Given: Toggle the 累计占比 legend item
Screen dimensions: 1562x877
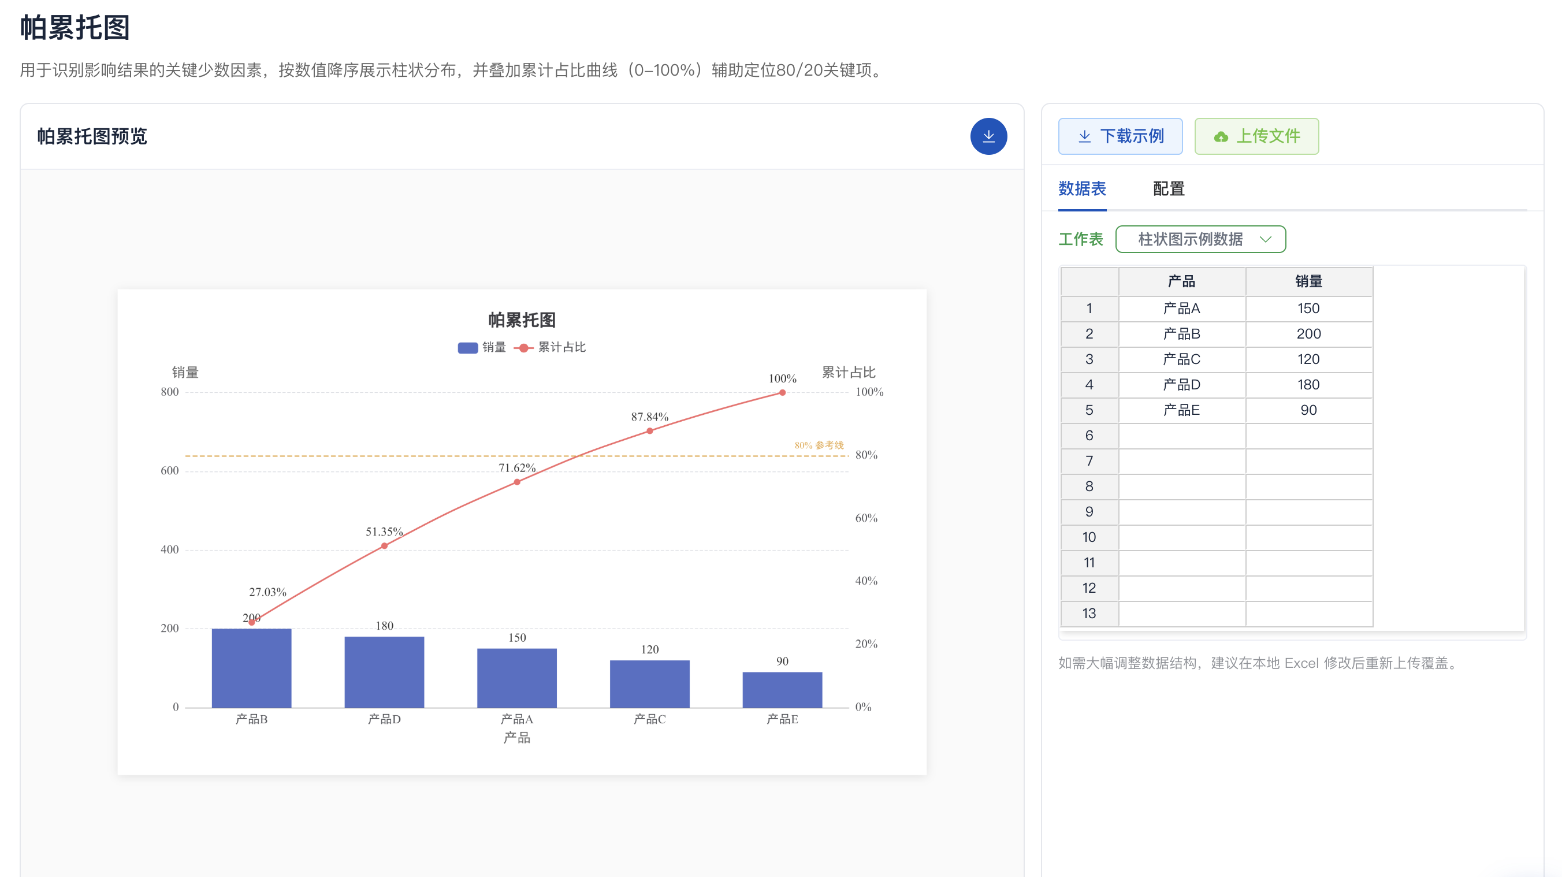Looking at the screenshot, I should tap(550, 347).
